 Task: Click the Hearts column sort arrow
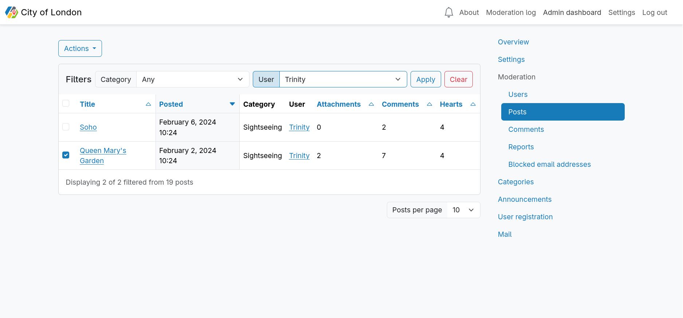pyautogui.click(x=473, y=104)
